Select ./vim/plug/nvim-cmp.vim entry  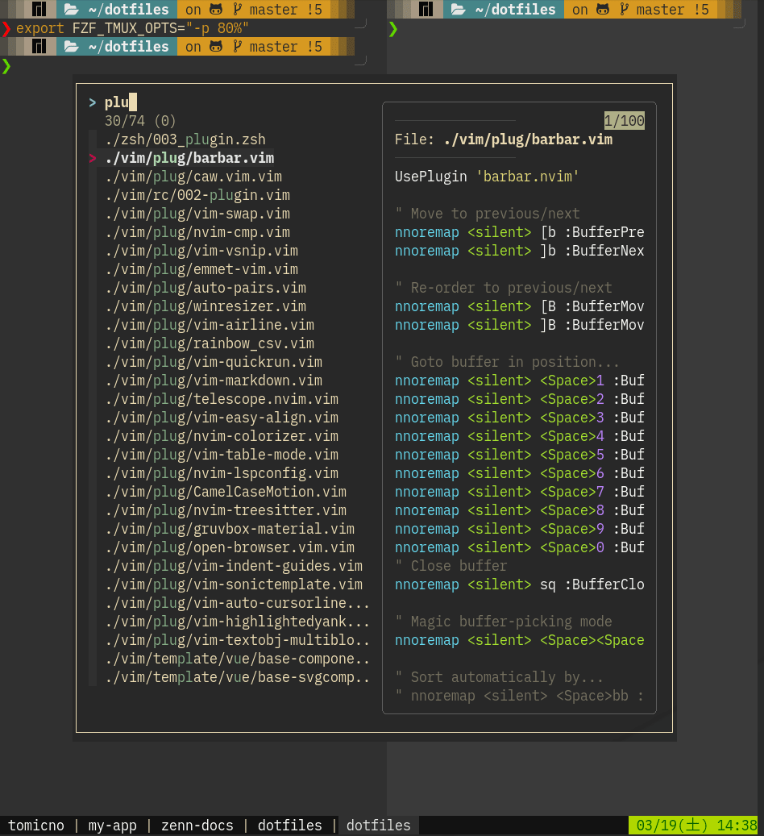(197, 232)
